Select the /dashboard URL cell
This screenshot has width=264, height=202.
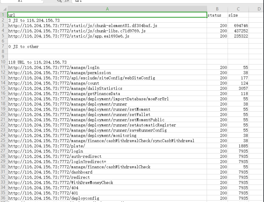(x=107, y=172)
